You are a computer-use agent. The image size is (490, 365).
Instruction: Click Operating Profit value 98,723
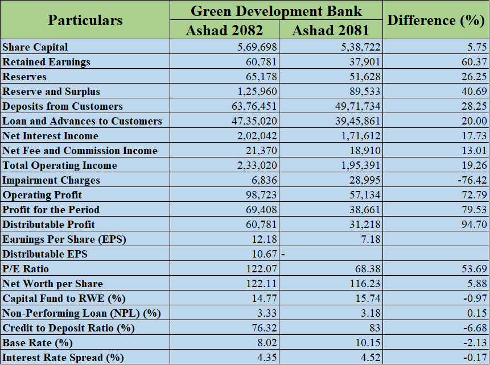click(261, 195)
